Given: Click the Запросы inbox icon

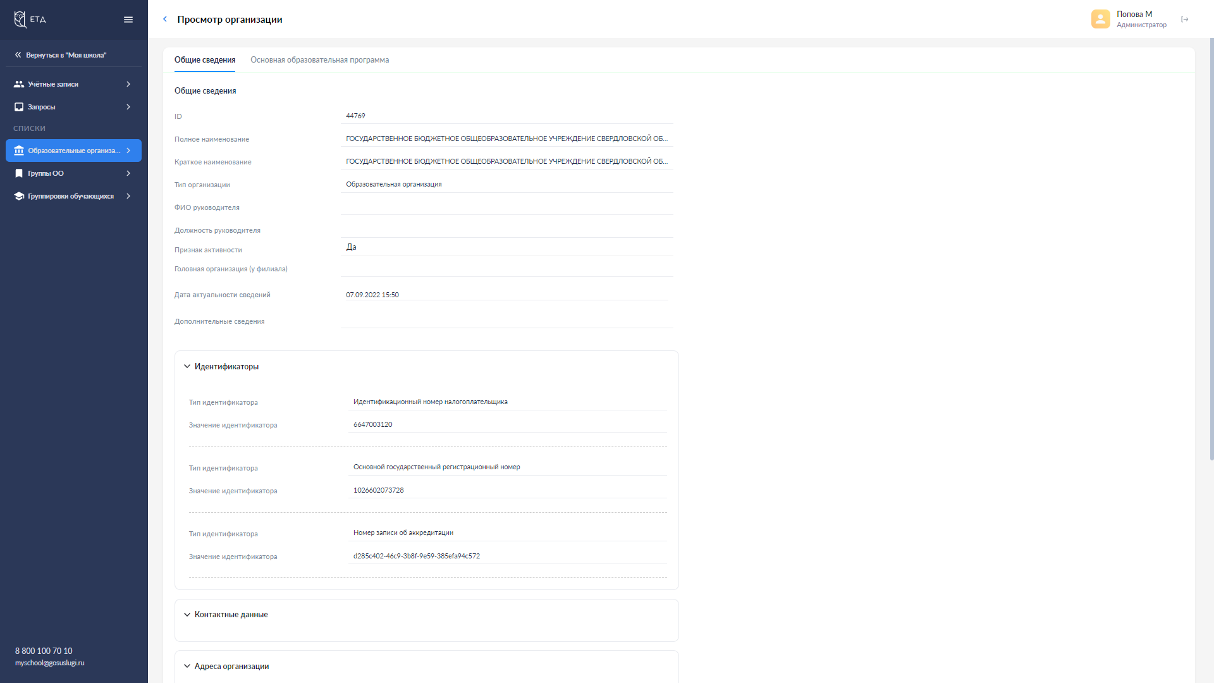Looking at the screenshot, I should (x=19, y=107).
